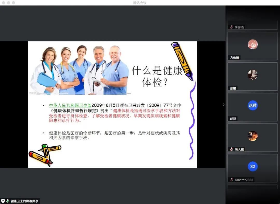Click the 腾讯会议 window title
The image size is (280, 204).
point(140,3)
